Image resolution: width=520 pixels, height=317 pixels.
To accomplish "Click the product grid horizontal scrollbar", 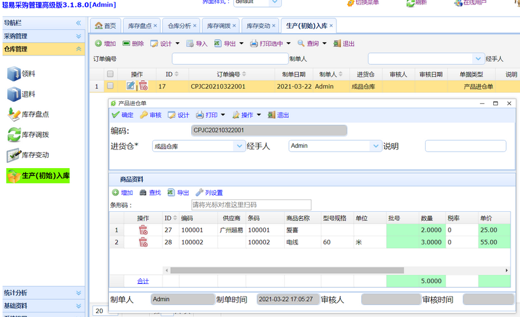I will (x=287, y=271).
